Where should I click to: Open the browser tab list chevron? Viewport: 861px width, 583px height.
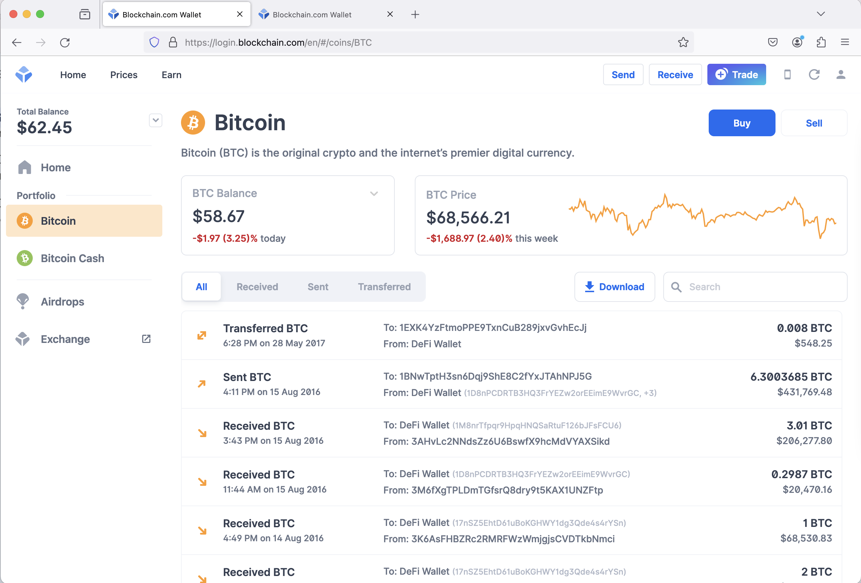[x=821, y=14]
